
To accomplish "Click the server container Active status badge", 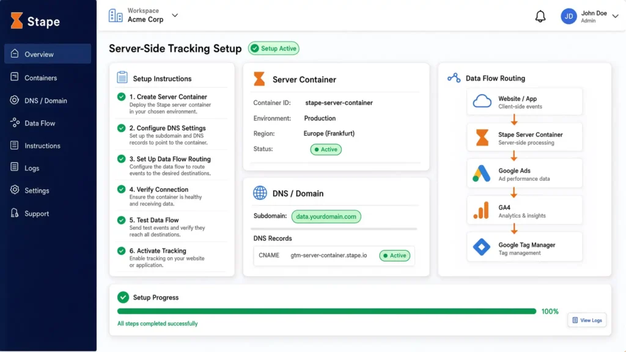I will (326, 149).
